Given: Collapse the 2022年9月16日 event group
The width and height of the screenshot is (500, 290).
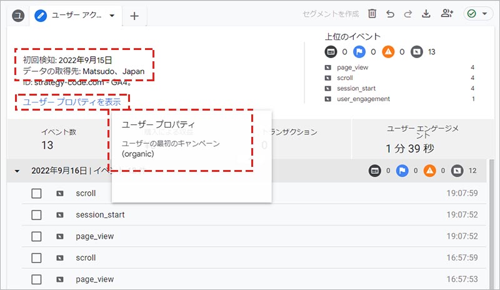Looking at the screenshot, I should pos(17,171).
